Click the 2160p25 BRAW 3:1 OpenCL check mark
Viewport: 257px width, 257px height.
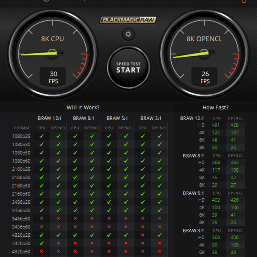(x=159, y=169)
